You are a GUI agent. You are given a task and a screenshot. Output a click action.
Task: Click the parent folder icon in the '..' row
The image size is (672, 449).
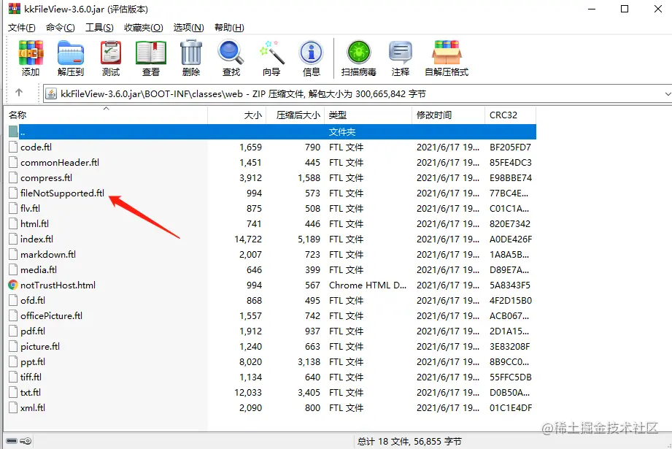pos(13,131)
